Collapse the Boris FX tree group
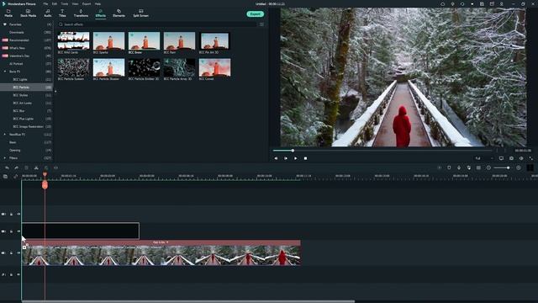Image resolution: width=538 pixels, height=303 pixels. pyautogui.click(x=5, y=72)
